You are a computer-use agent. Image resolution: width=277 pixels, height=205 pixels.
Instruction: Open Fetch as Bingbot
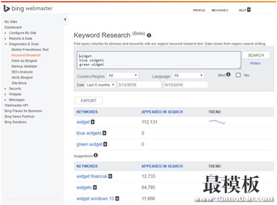(24, 60)
